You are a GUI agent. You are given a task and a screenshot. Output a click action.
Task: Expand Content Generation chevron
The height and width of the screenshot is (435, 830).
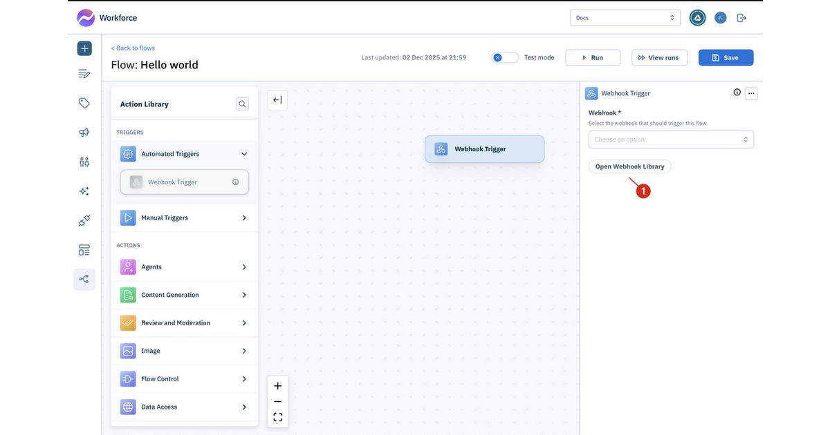pos(244,295)
